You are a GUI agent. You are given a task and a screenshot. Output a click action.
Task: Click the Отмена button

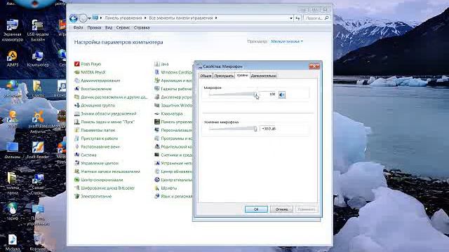[281, 209]
